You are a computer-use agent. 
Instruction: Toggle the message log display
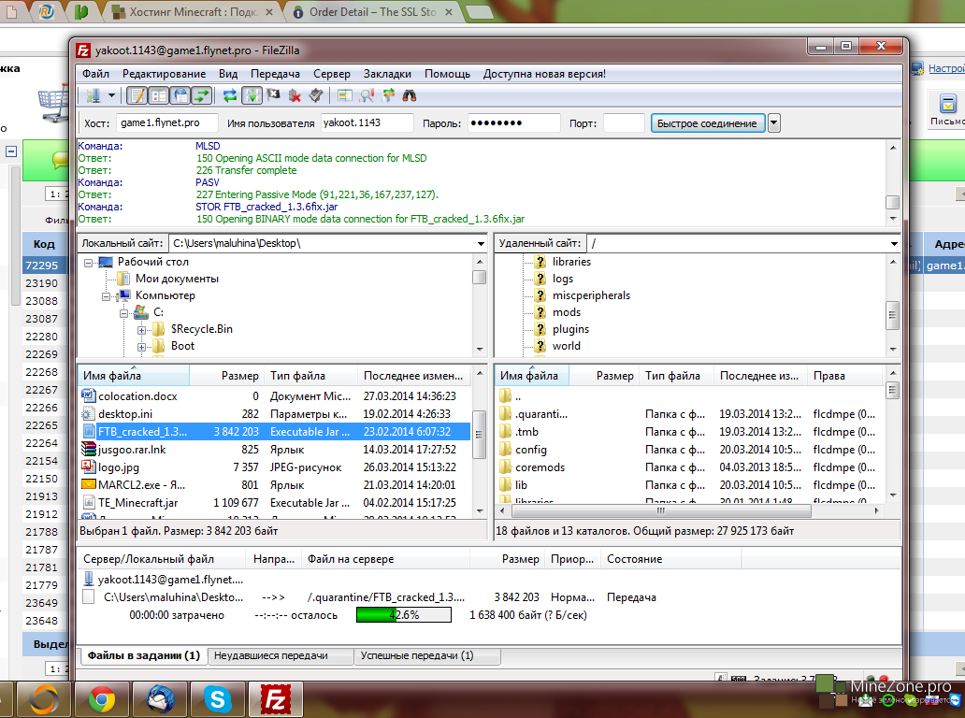[x=137, y=95]
